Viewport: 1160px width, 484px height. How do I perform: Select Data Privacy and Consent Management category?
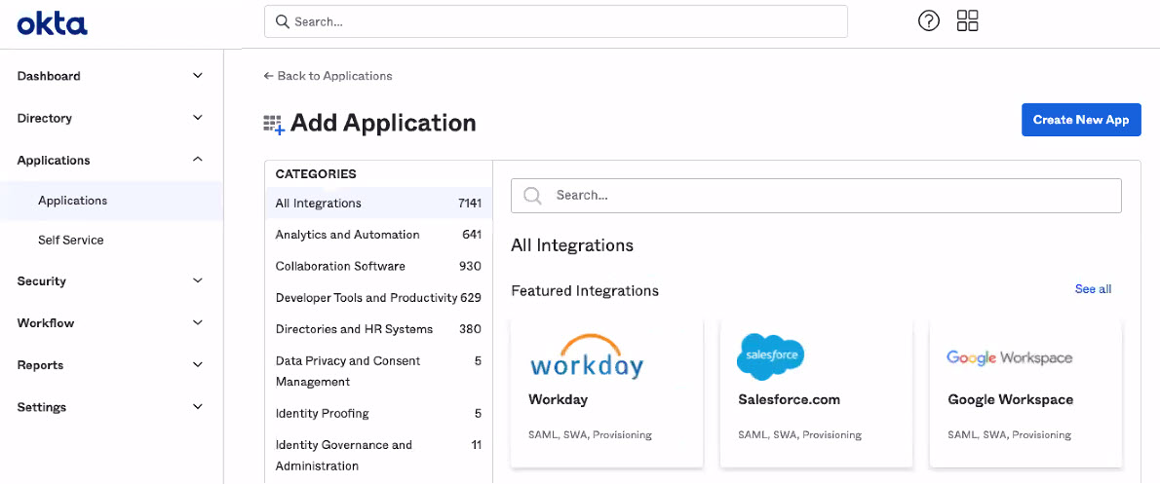378,371
